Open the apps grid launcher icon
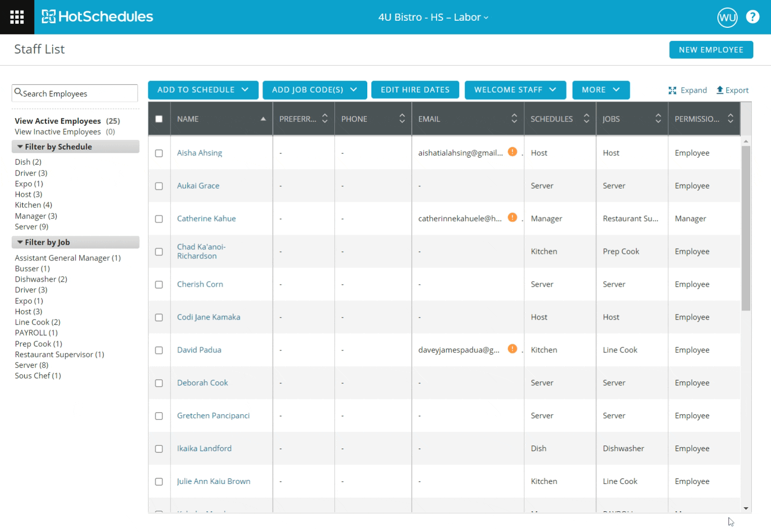Screen dimensions: 771x532 pos(17,17)
